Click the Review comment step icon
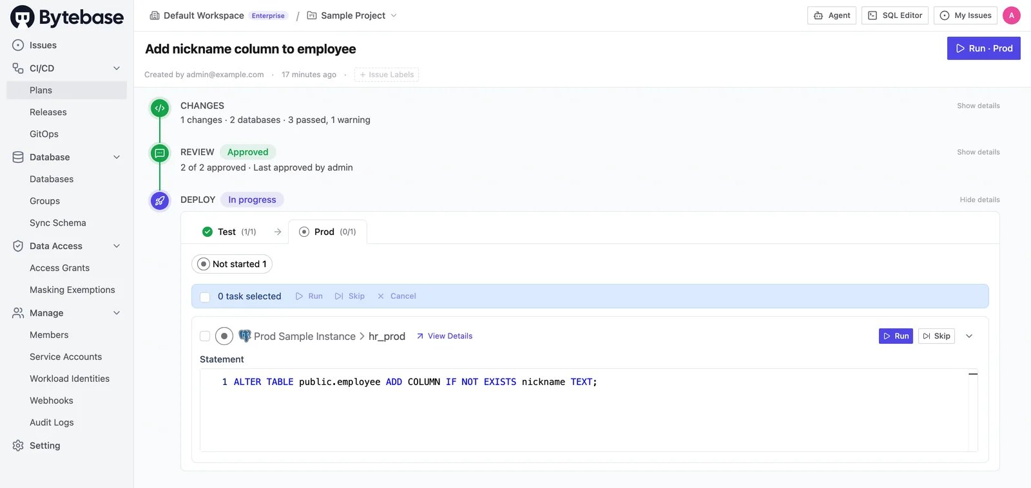Image resolution: width=1031 pixels, height=488 pixels. coord(160,153)
